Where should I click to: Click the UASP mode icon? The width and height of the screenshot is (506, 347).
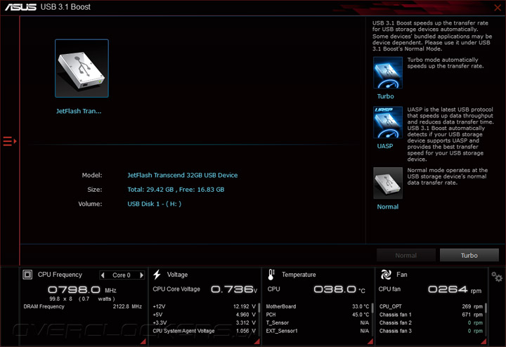(x=387, y=122)
